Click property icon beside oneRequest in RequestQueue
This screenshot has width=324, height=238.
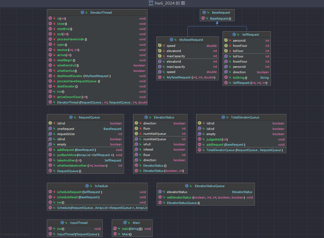tap(50, 129)
